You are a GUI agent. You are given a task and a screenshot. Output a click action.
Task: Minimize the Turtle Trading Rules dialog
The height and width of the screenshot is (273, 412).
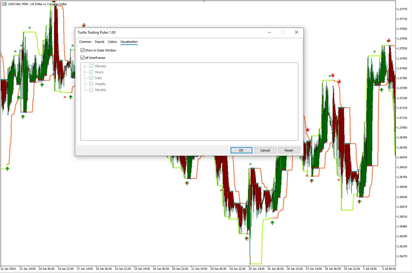pos(269,32)
